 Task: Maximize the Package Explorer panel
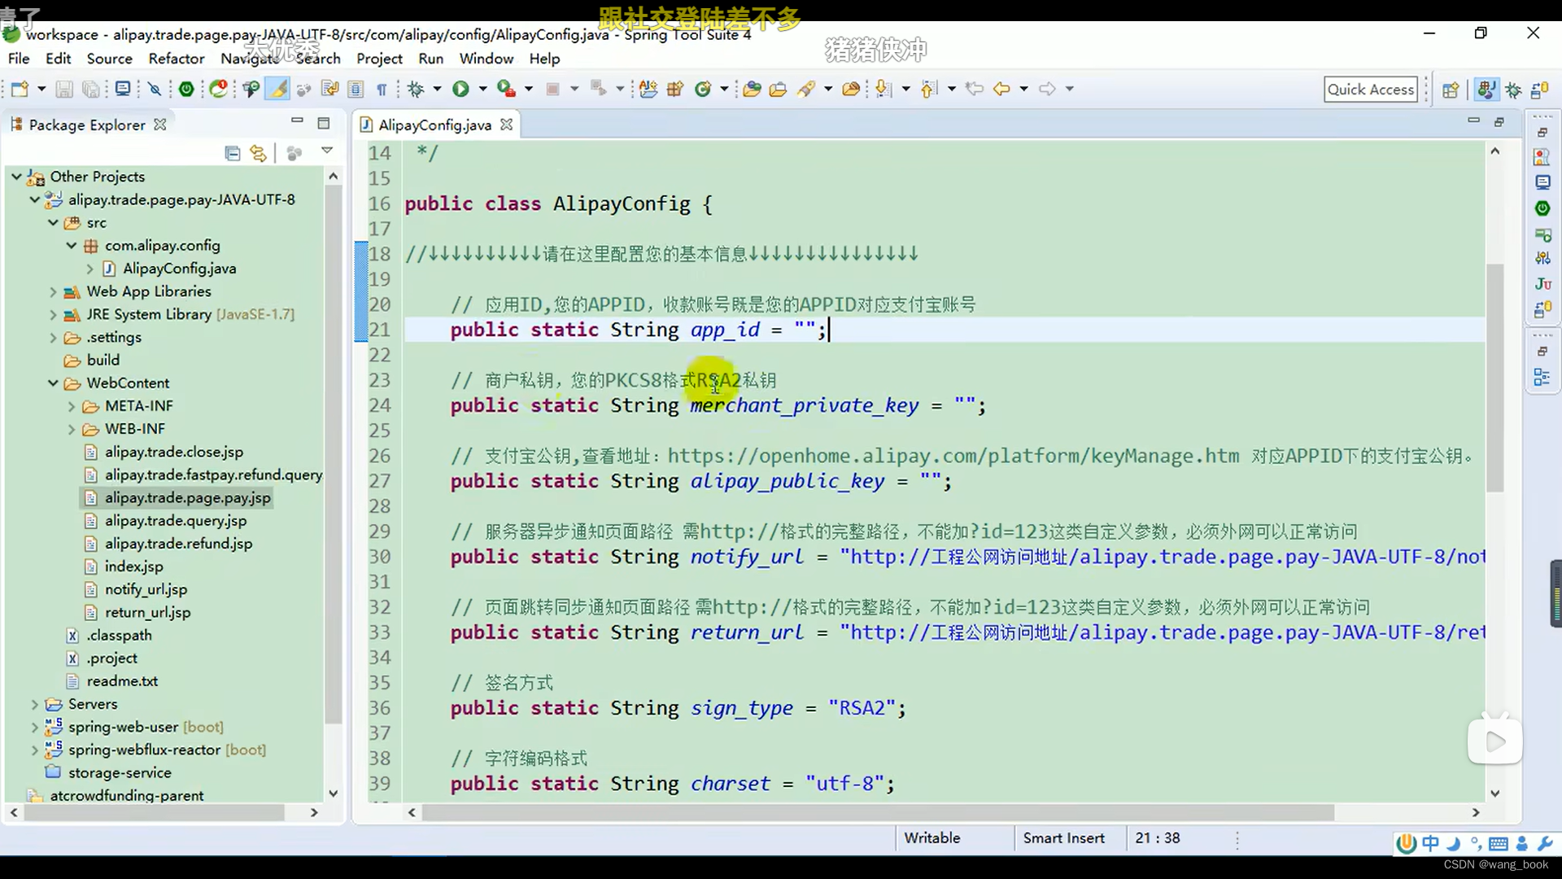click(x=324, y=123)
